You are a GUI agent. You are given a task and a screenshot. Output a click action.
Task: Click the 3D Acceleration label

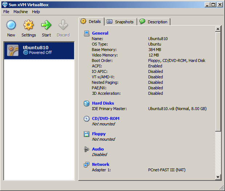pyautogui.click(x=106, y=93)
